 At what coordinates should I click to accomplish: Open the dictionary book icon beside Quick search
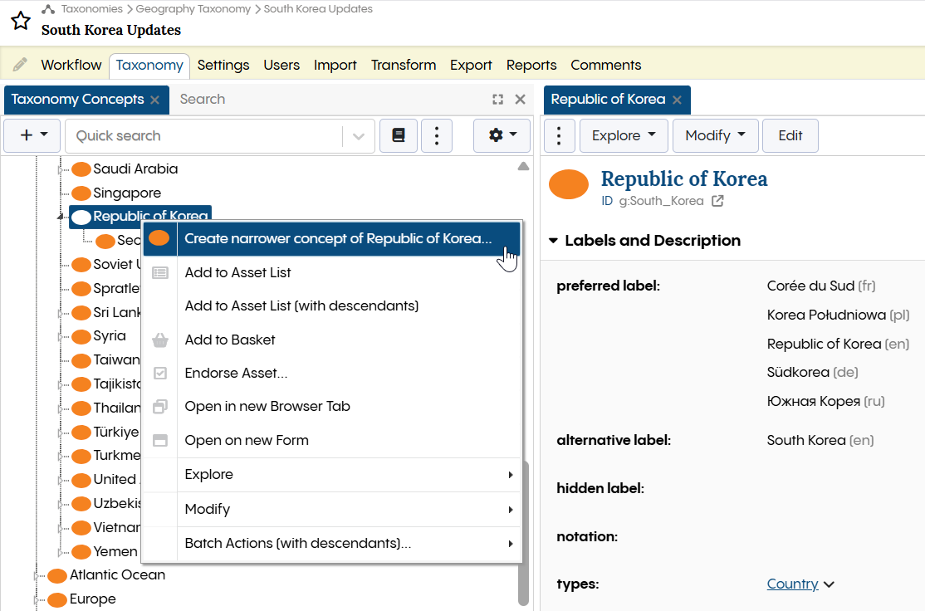(x=399, y=135)
